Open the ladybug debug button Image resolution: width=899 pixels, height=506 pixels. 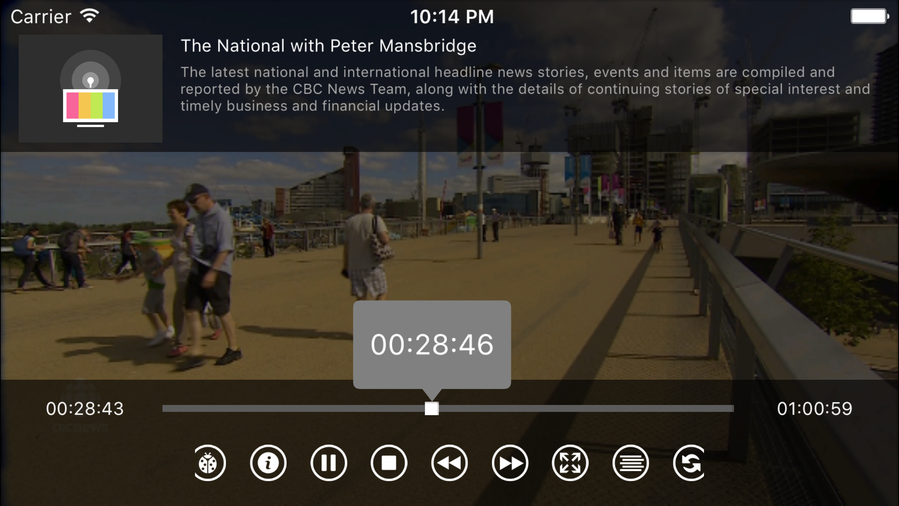tap(209, 463)
